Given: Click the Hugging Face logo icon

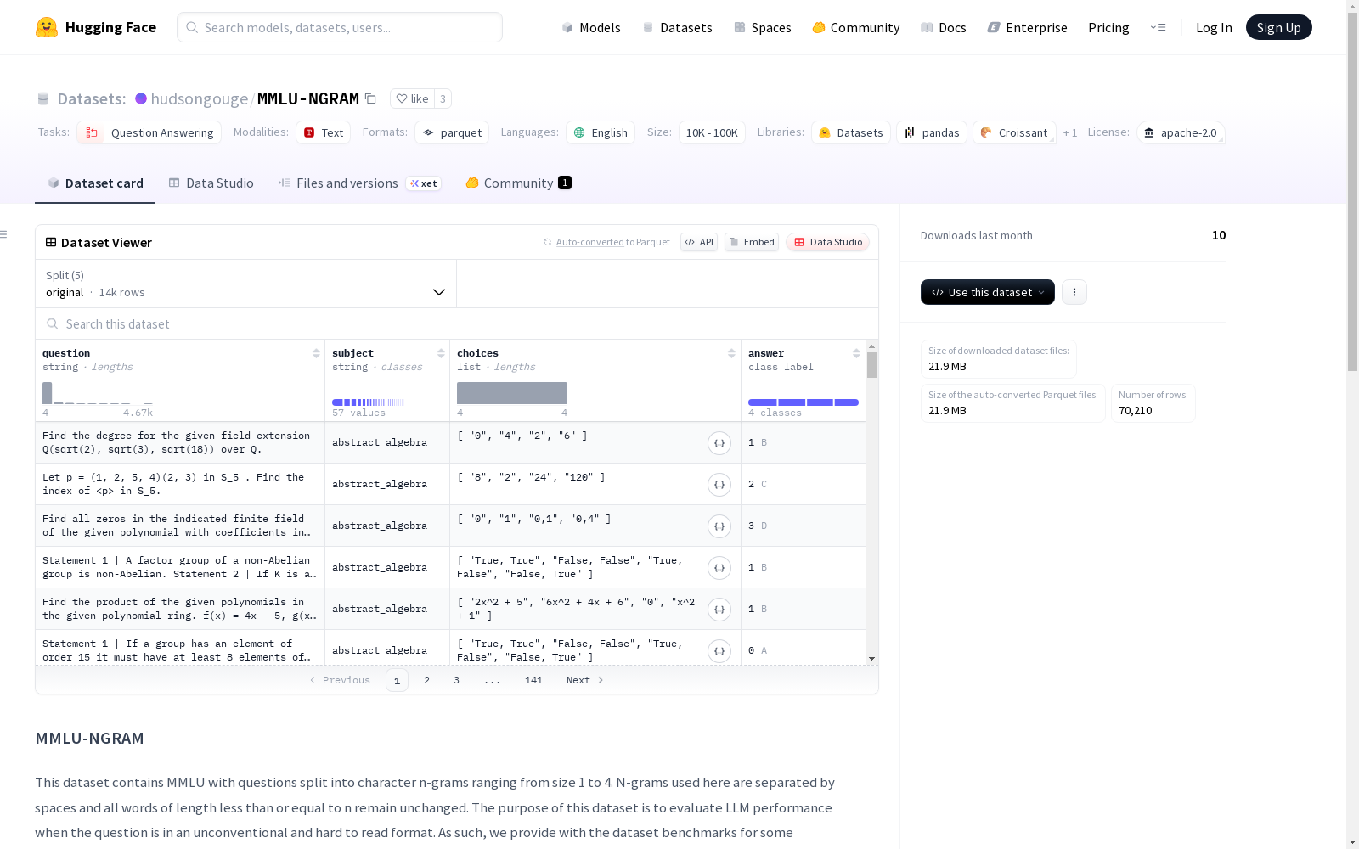Looking at the screenshot, I should pos(47,27).
